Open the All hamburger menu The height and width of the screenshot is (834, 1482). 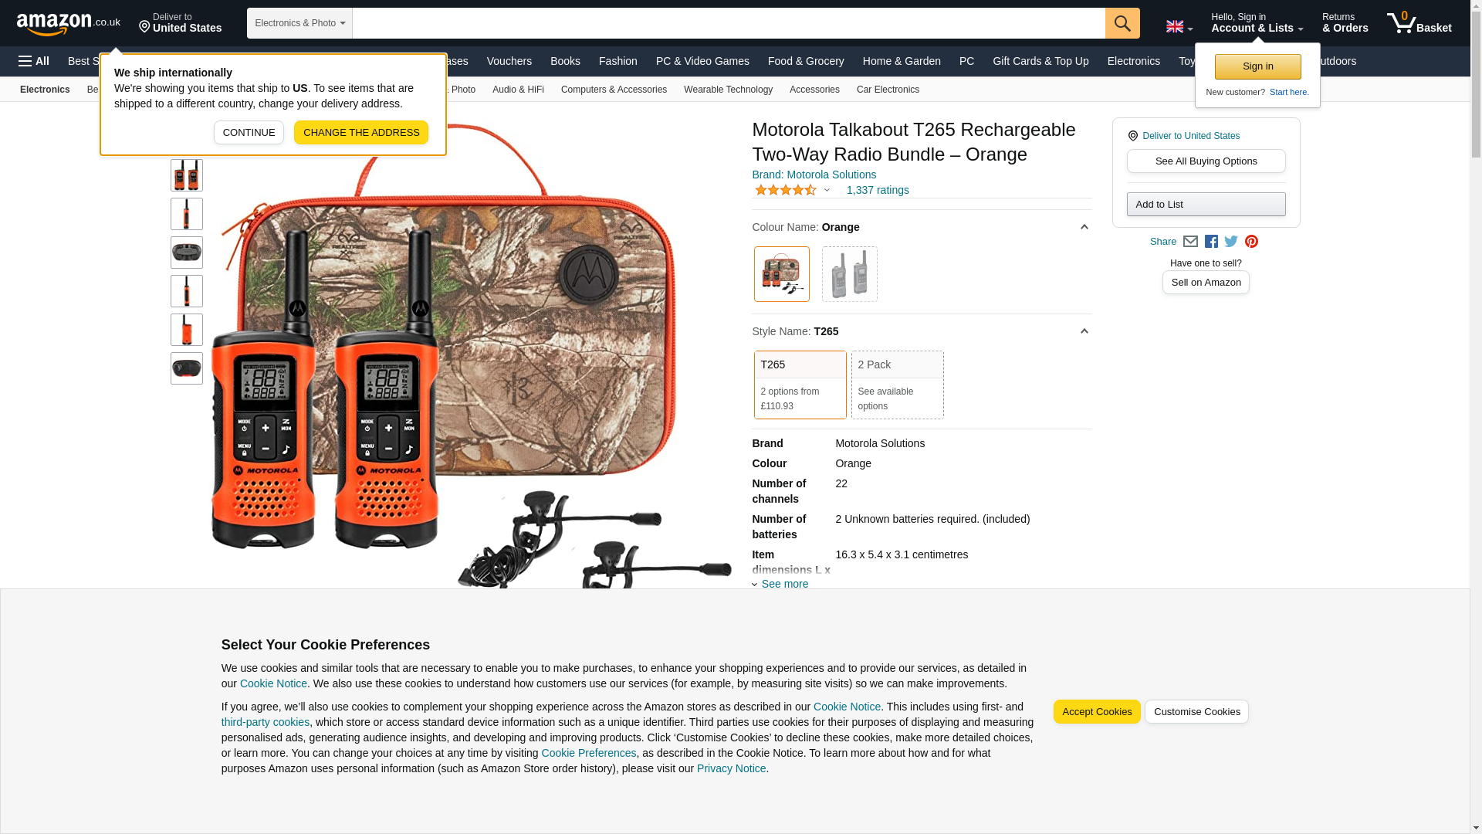(x=34, y=61)
